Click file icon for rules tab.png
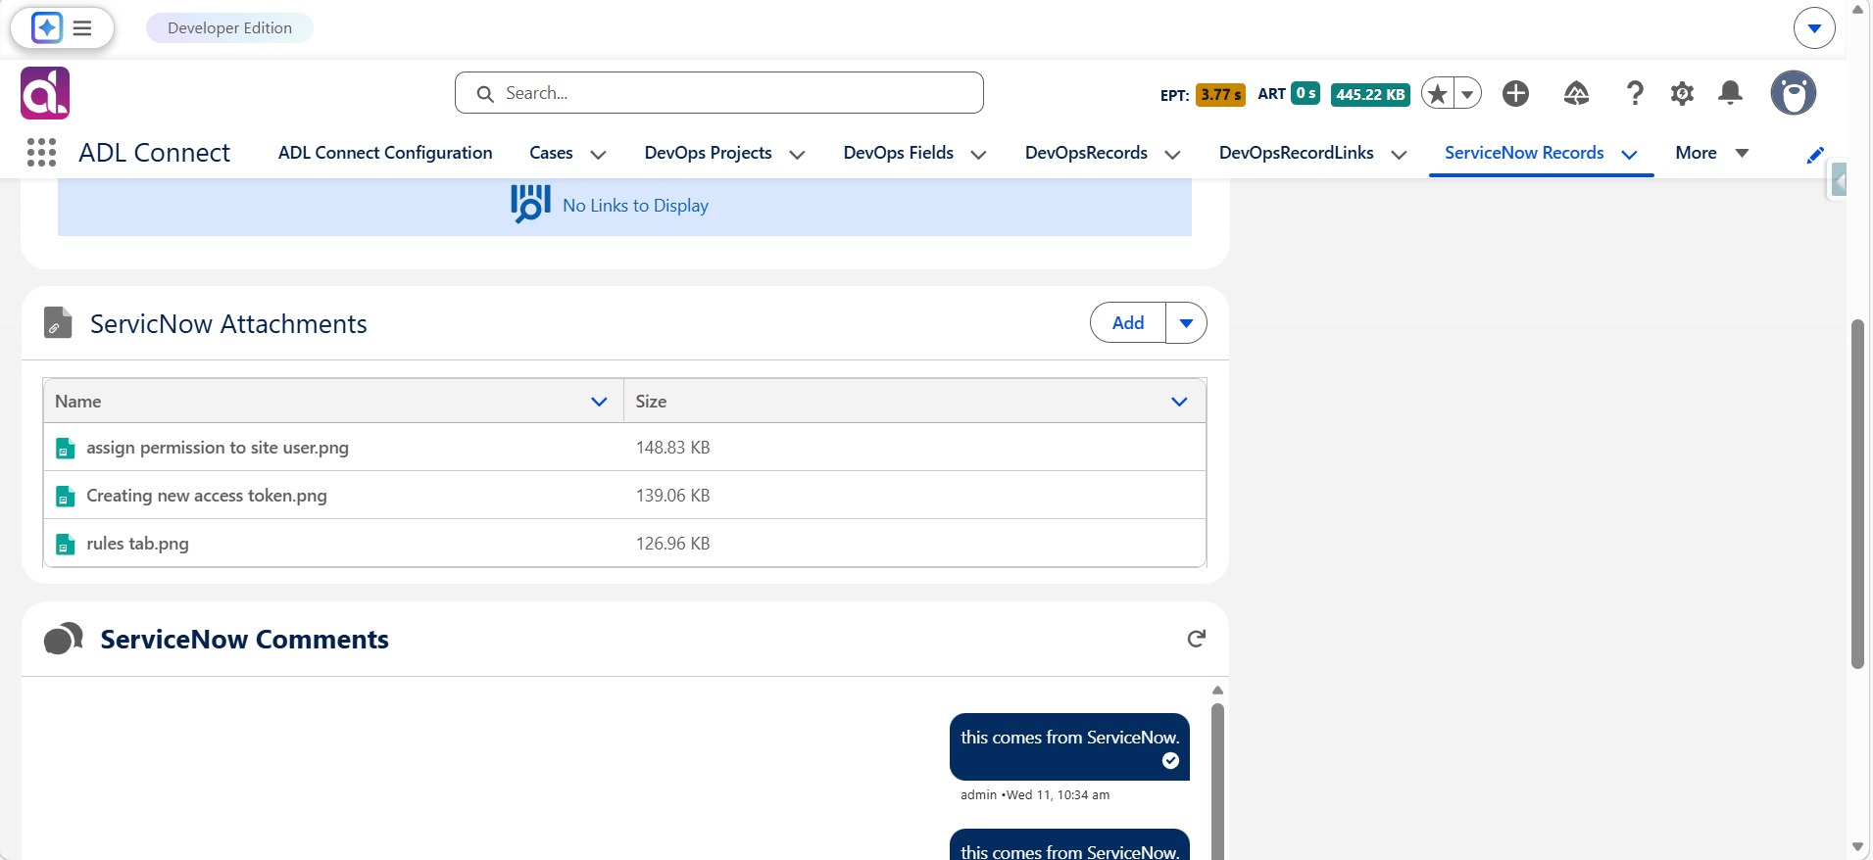 click(x=66, y=545)
